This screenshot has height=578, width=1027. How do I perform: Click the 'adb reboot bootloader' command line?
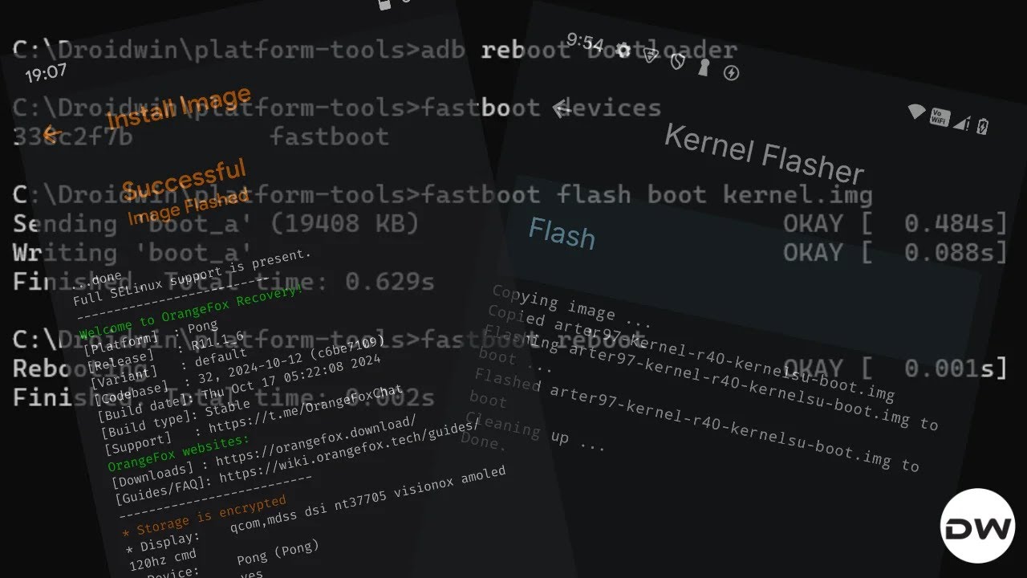[x=578, y=51]
